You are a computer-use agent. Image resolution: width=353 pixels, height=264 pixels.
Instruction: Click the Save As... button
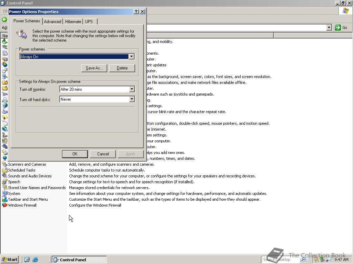(x=94, y=68)
